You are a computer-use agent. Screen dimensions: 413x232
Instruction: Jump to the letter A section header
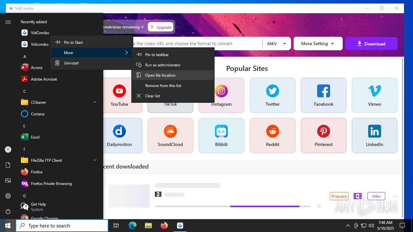[25, 56]
